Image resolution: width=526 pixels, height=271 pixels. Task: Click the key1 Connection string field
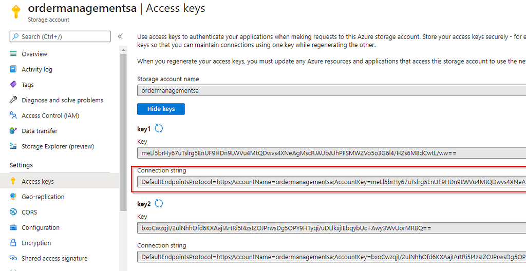click(331, 182)
